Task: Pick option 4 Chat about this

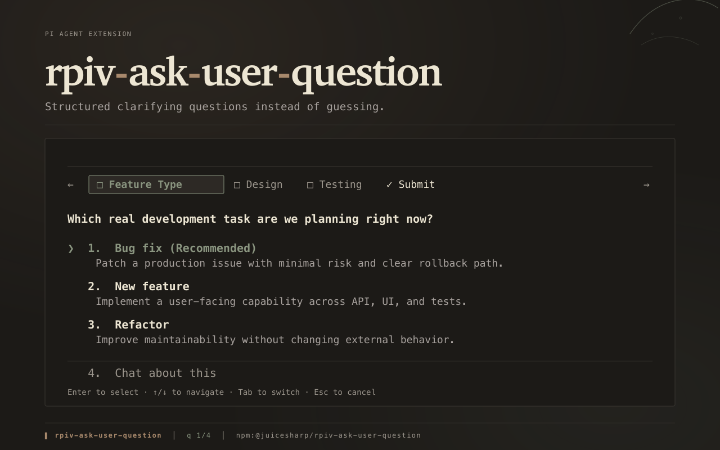Action: tap(152, 373)
